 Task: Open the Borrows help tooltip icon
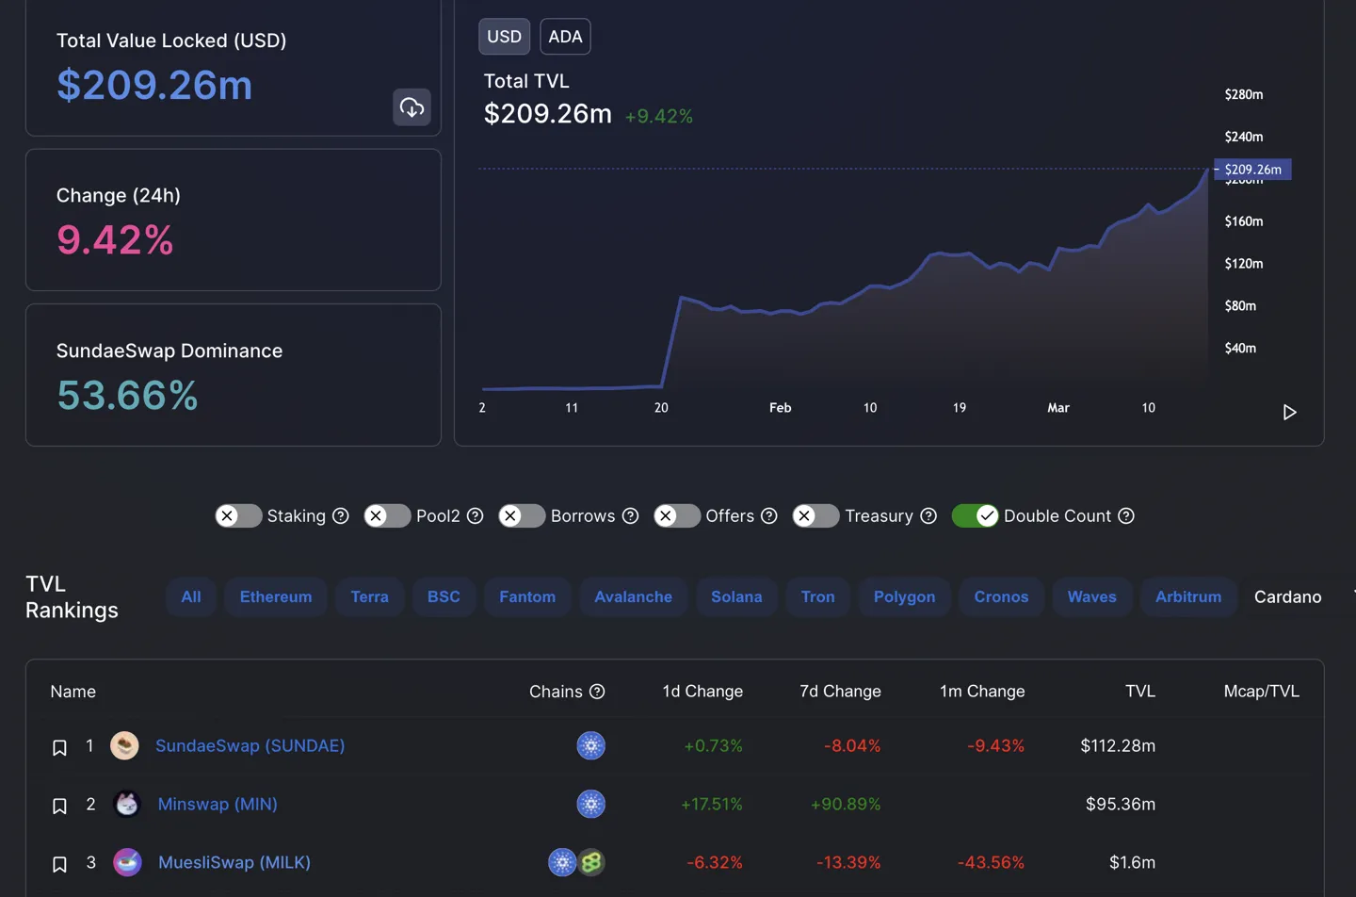631,515
